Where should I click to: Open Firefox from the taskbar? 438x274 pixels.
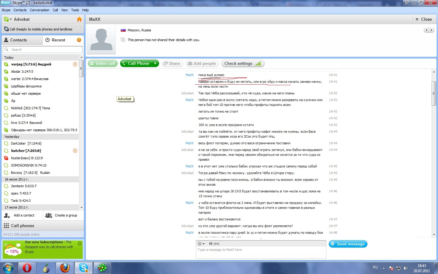tap(65, 268)
